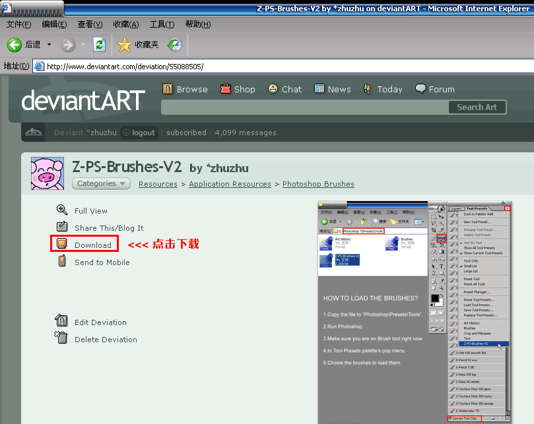Open the 帮助(H) menu
The width and height of the screenshot is (534, 424).
198,24
